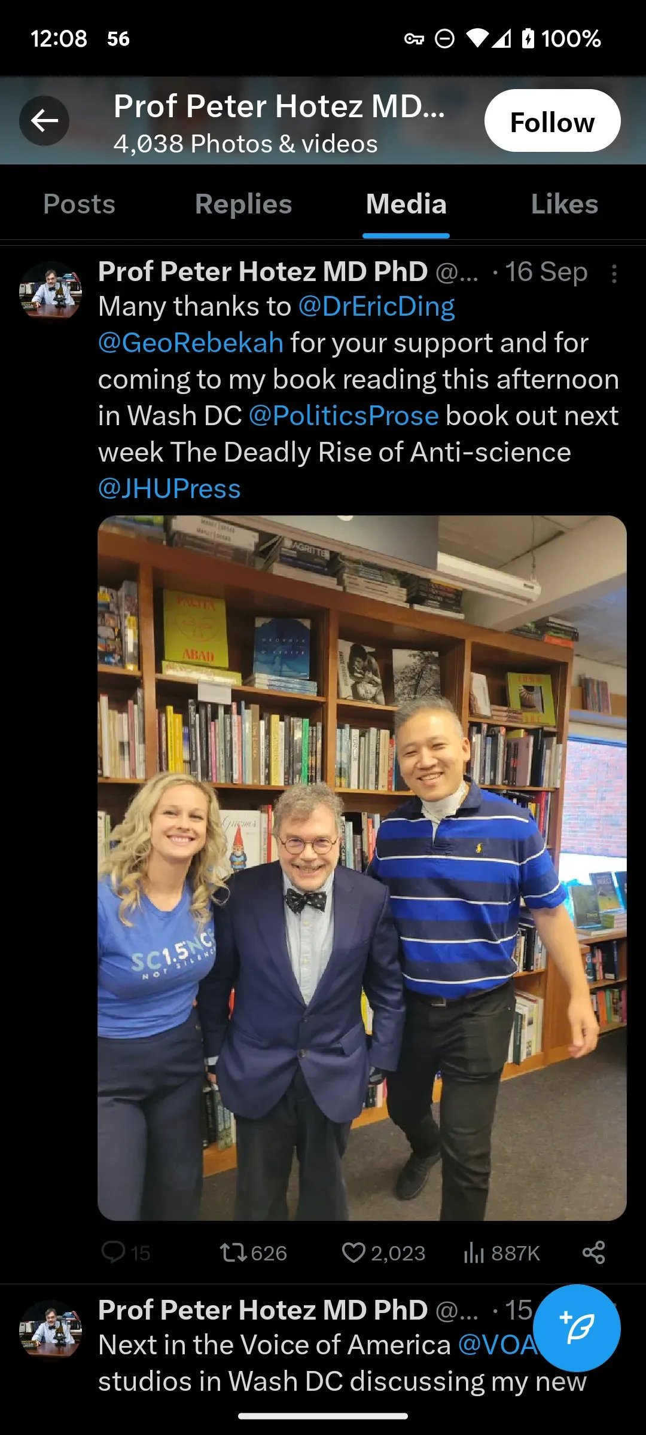Screen dimensions: 646x1435
Task: Open the @DrEricDing mention link
Action: coord(376,306)
